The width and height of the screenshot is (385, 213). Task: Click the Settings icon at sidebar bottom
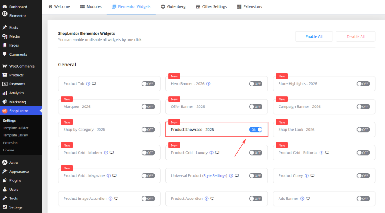5,207
